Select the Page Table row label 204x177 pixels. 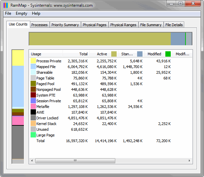[x=45, y=78]
